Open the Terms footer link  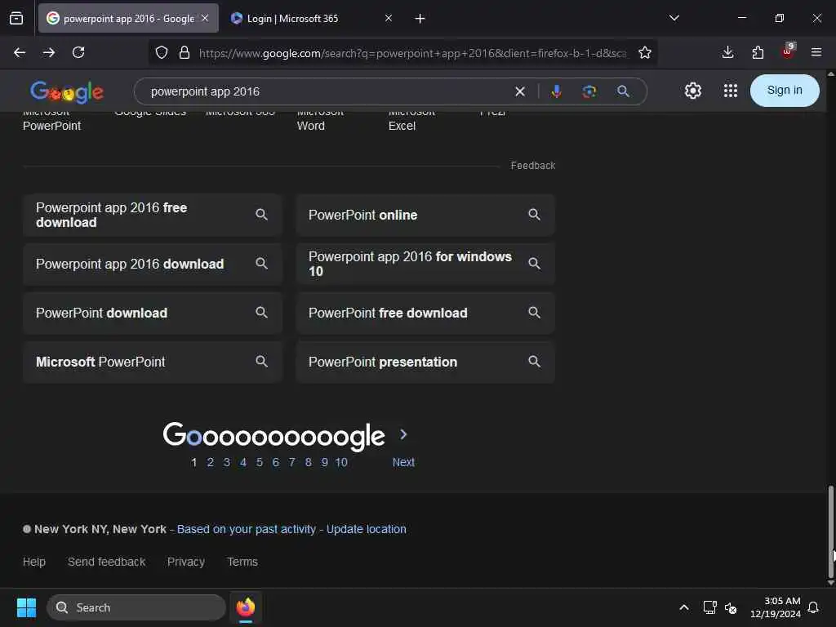pos(242,562)
